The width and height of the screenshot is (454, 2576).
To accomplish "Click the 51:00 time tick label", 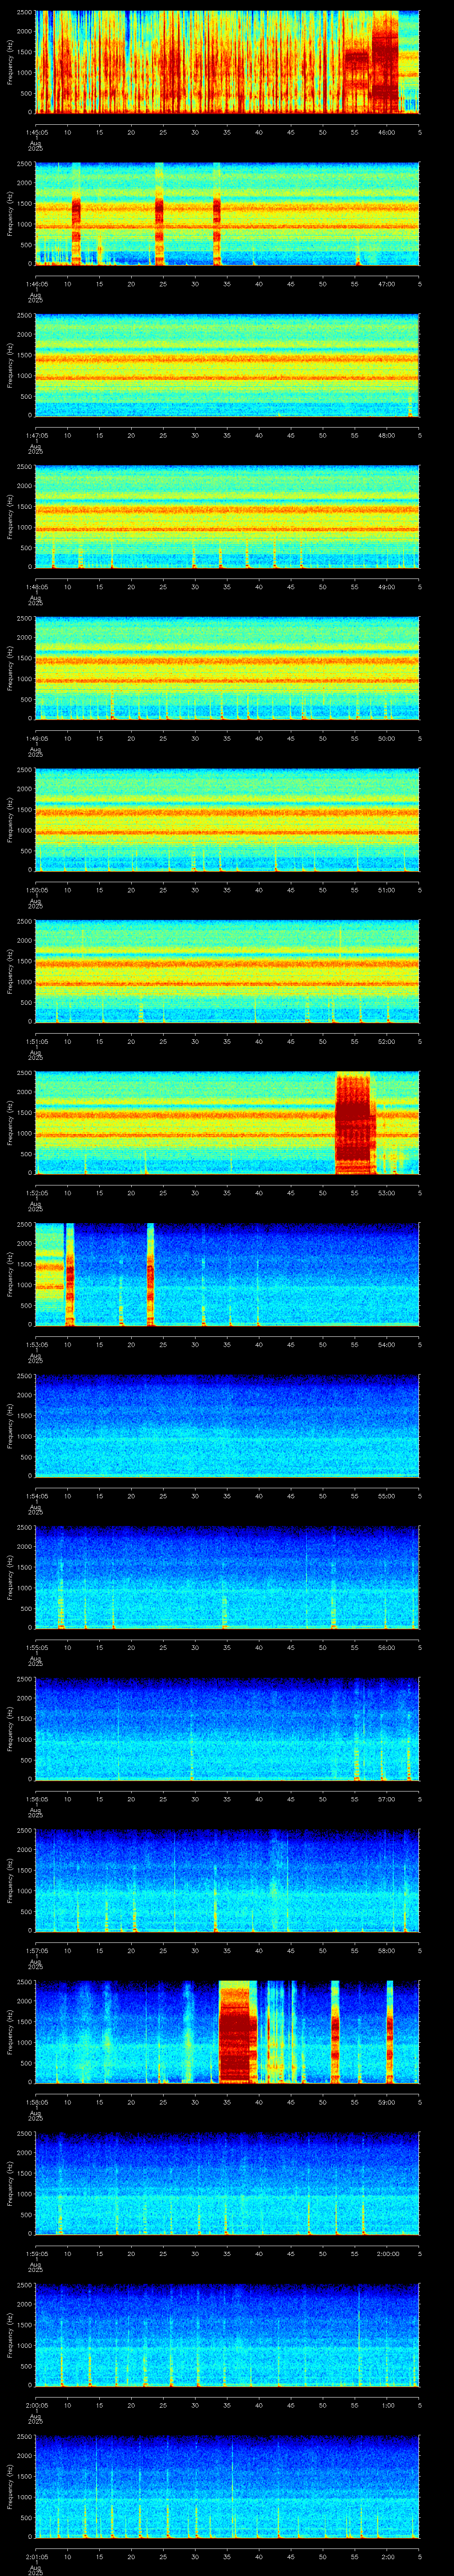I will click(x=386, y=890).
